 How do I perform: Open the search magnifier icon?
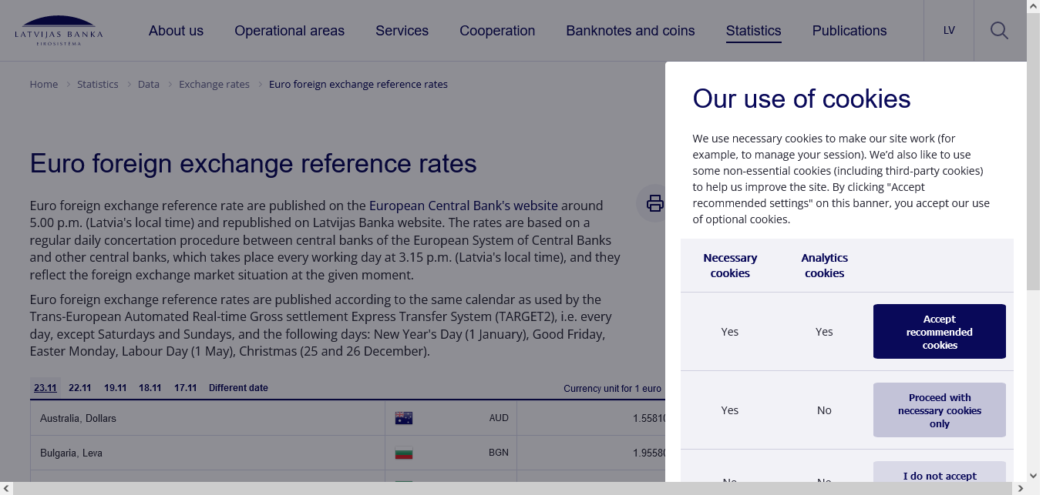pyautogui.click(x=999, y=31)
